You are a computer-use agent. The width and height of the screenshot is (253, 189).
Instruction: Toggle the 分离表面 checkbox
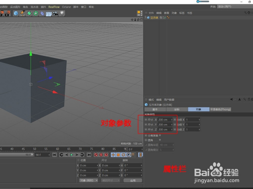pyautogui.click(x=160, y=135)
